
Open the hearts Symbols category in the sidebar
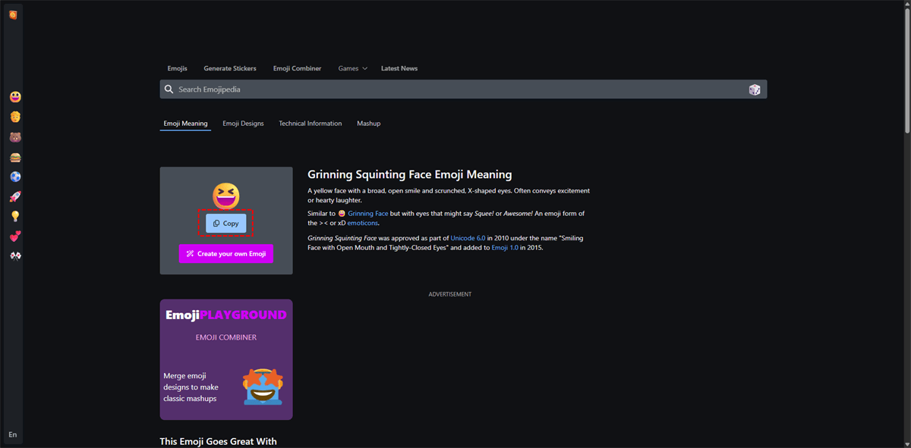coord(15,237)
